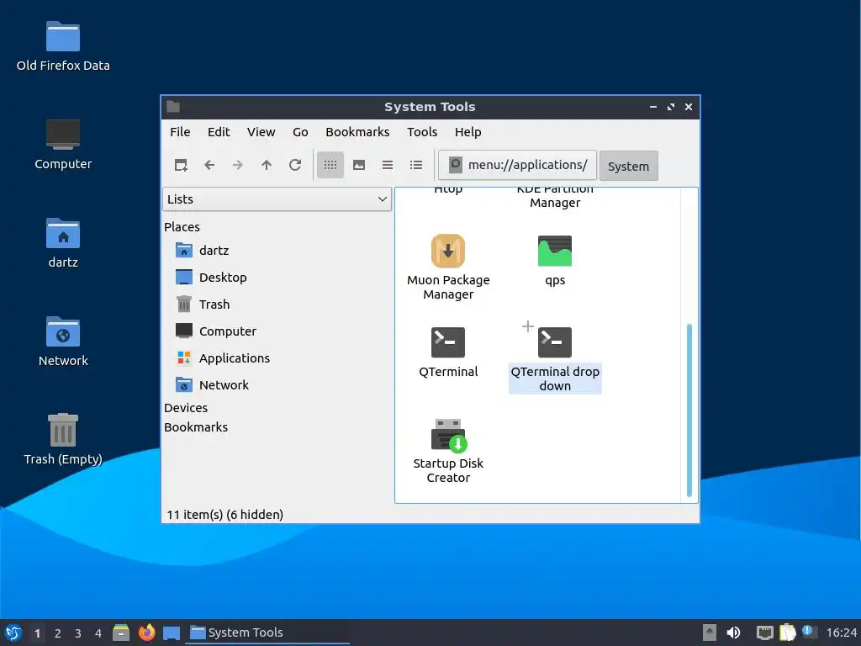Reload the current folder
This screenshot has width=861, height=646.
tap(295, 165)
